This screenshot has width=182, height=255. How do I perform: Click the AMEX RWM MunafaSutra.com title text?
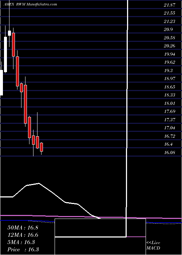[30, 4]
